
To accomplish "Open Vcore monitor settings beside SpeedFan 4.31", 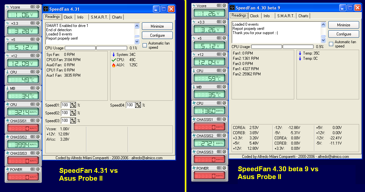I will (x=33, y=7).
